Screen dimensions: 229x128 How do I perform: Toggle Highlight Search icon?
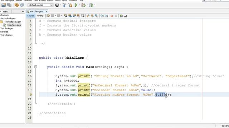point(79,16)
